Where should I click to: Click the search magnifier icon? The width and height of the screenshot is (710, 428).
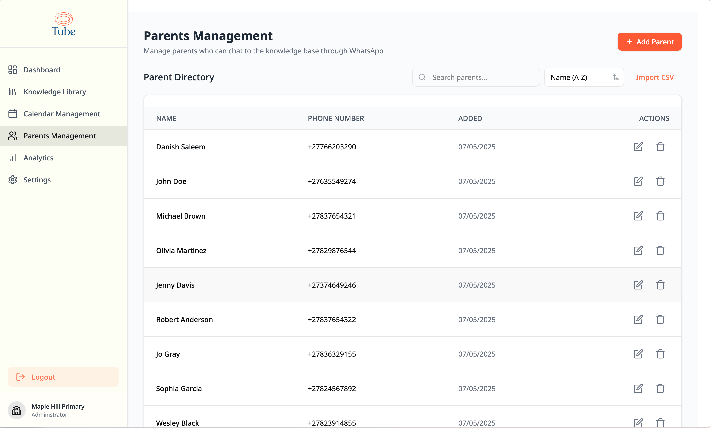tap(422, 77)
